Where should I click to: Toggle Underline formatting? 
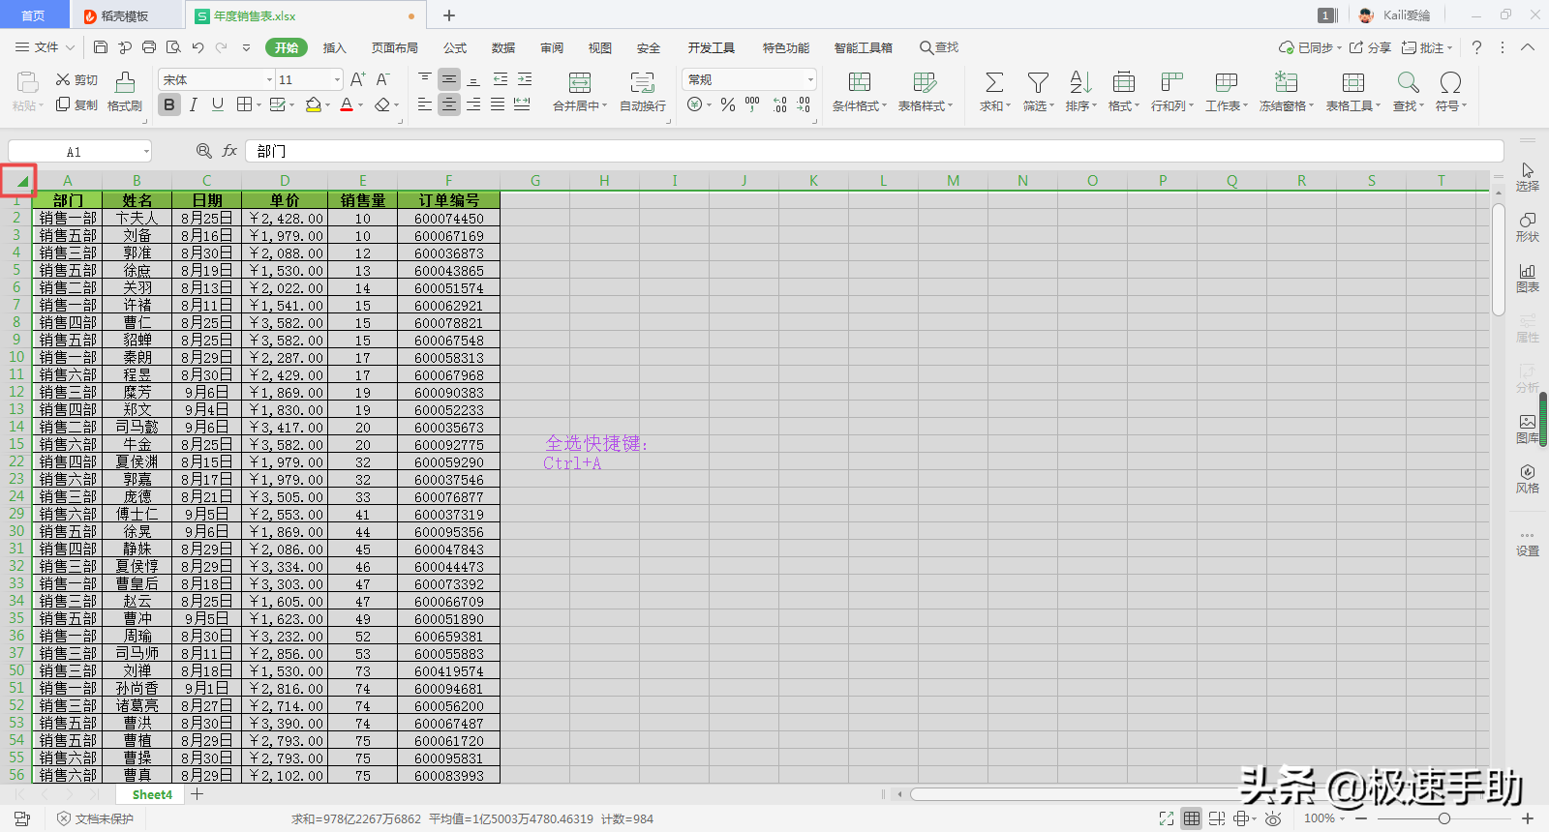click(x=218, y=104)
